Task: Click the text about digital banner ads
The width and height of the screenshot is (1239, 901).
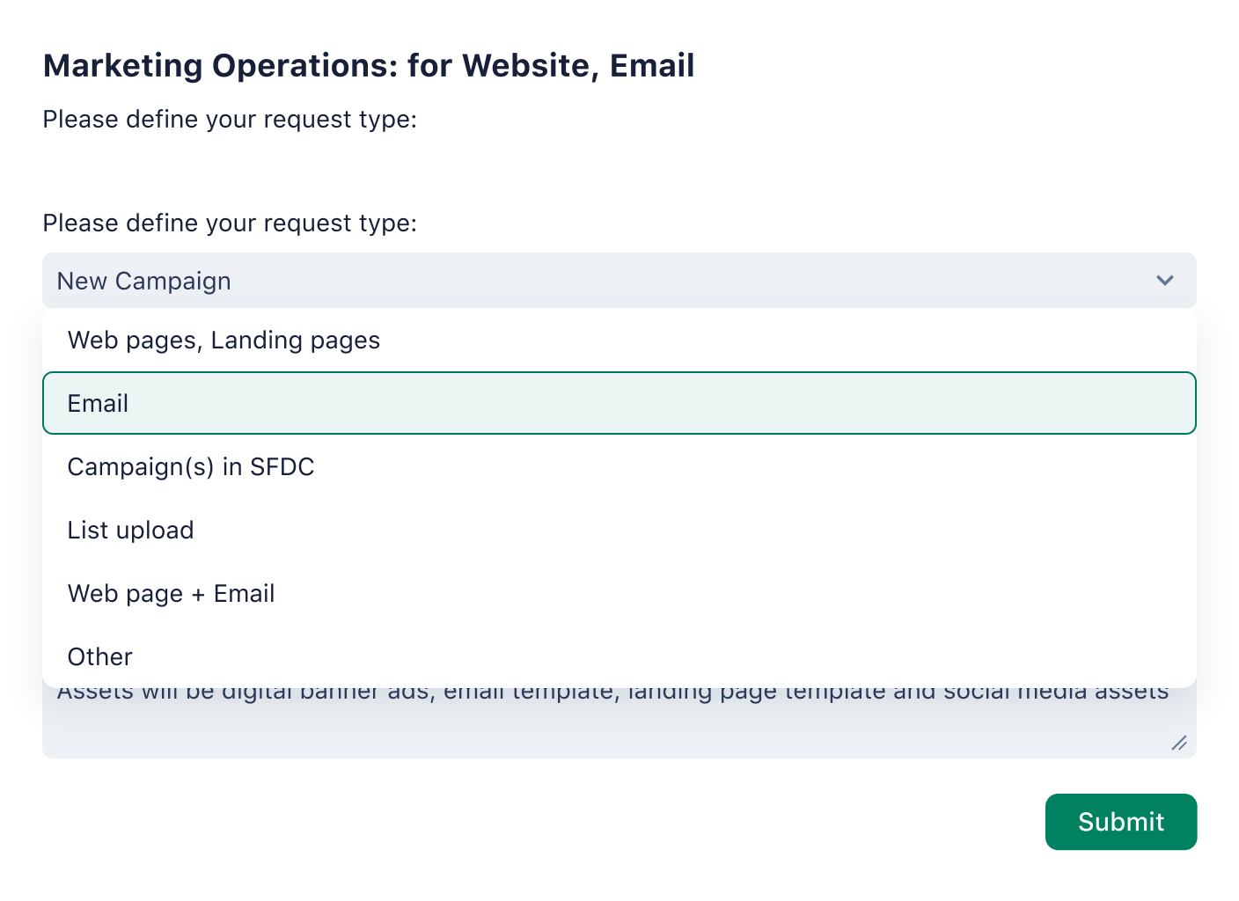Action: pos(612,692)
